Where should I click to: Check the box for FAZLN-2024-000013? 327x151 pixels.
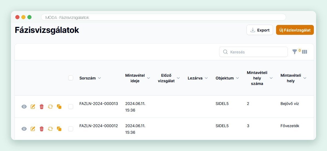click(x=71, y=107)
